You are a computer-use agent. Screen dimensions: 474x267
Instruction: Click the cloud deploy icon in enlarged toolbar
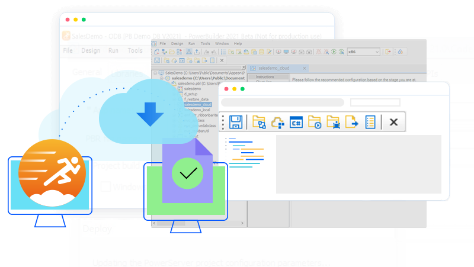click(277, 123)
